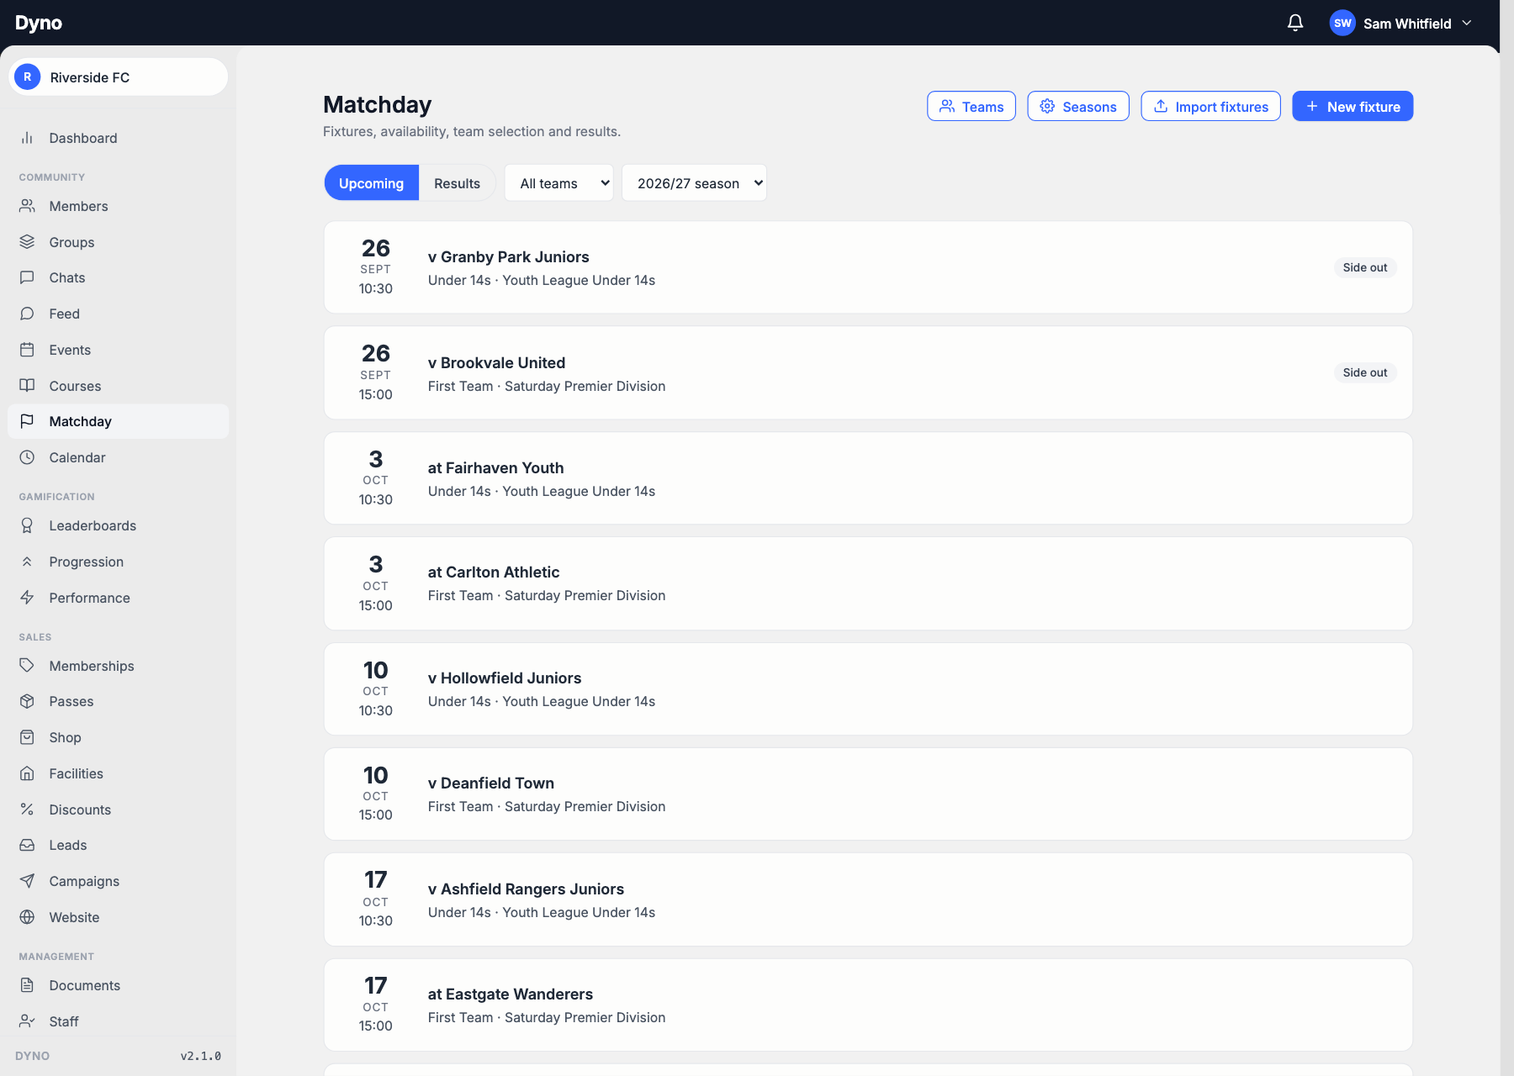Click the Calendar clock icon
The image size is (1514, 1076).
click(x=27, y=457)
